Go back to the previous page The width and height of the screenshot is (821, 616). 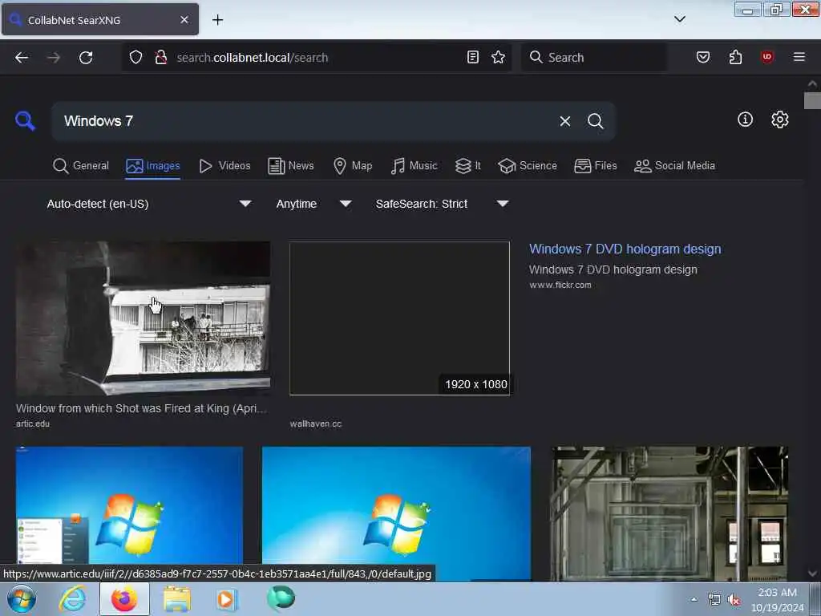tap(22, 58)
